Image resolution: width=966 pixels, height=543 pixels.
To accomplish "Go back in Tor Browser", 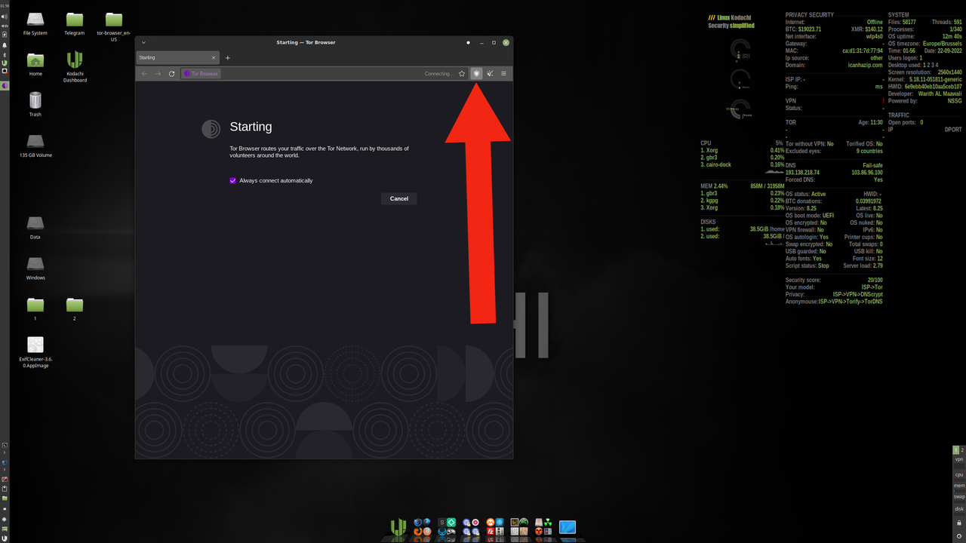I will click(144, 73).
